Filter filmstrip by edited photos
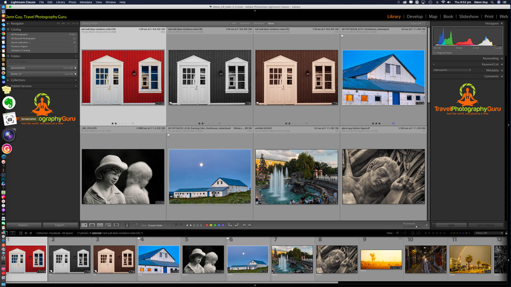The width and height of the screenshot is (511, 287). [413, 233]
